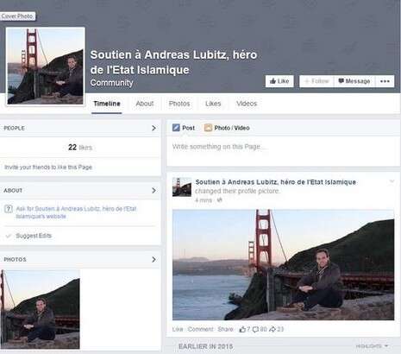The image size is (401, 354).
Task: Open Message with the speech bubble icon
Action: (354, 81)
